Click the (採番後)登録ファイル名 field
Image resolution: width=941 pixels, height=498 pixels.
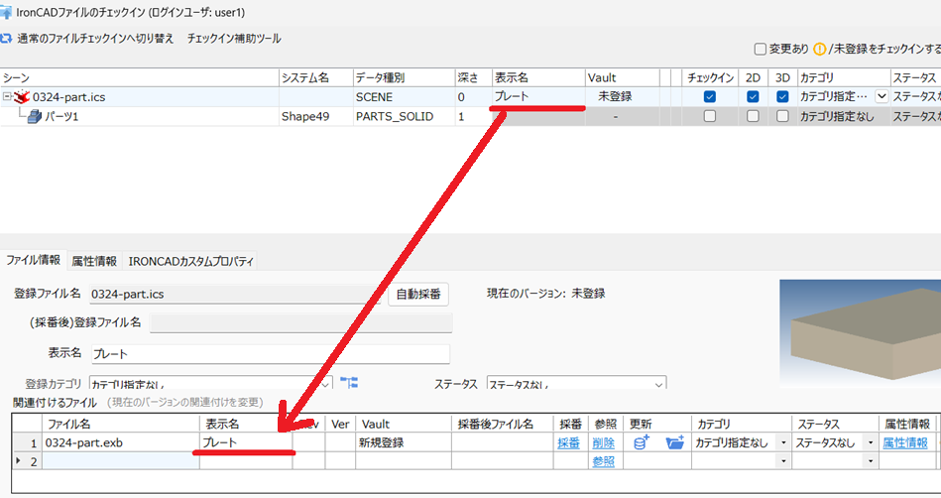click(300, 322)
